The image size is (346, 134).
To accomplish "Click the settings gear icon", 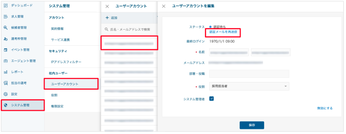I will 5,94.
